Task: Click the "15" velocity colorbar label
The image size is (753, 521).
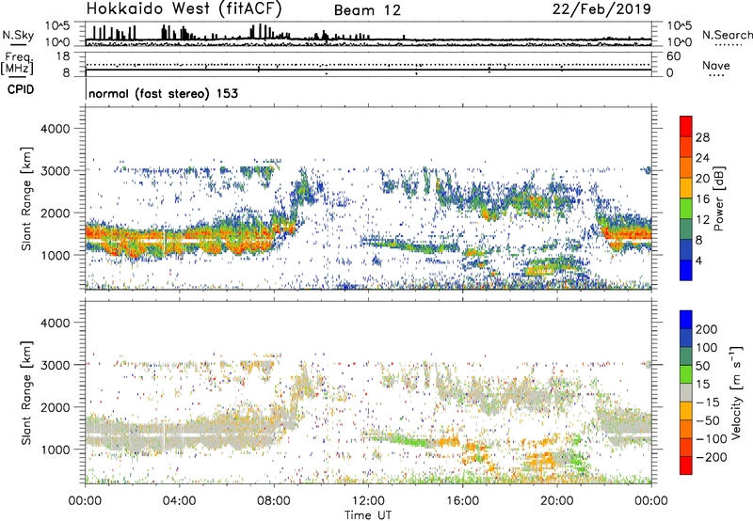Action: pyautogui.click(x=702, y=385)
